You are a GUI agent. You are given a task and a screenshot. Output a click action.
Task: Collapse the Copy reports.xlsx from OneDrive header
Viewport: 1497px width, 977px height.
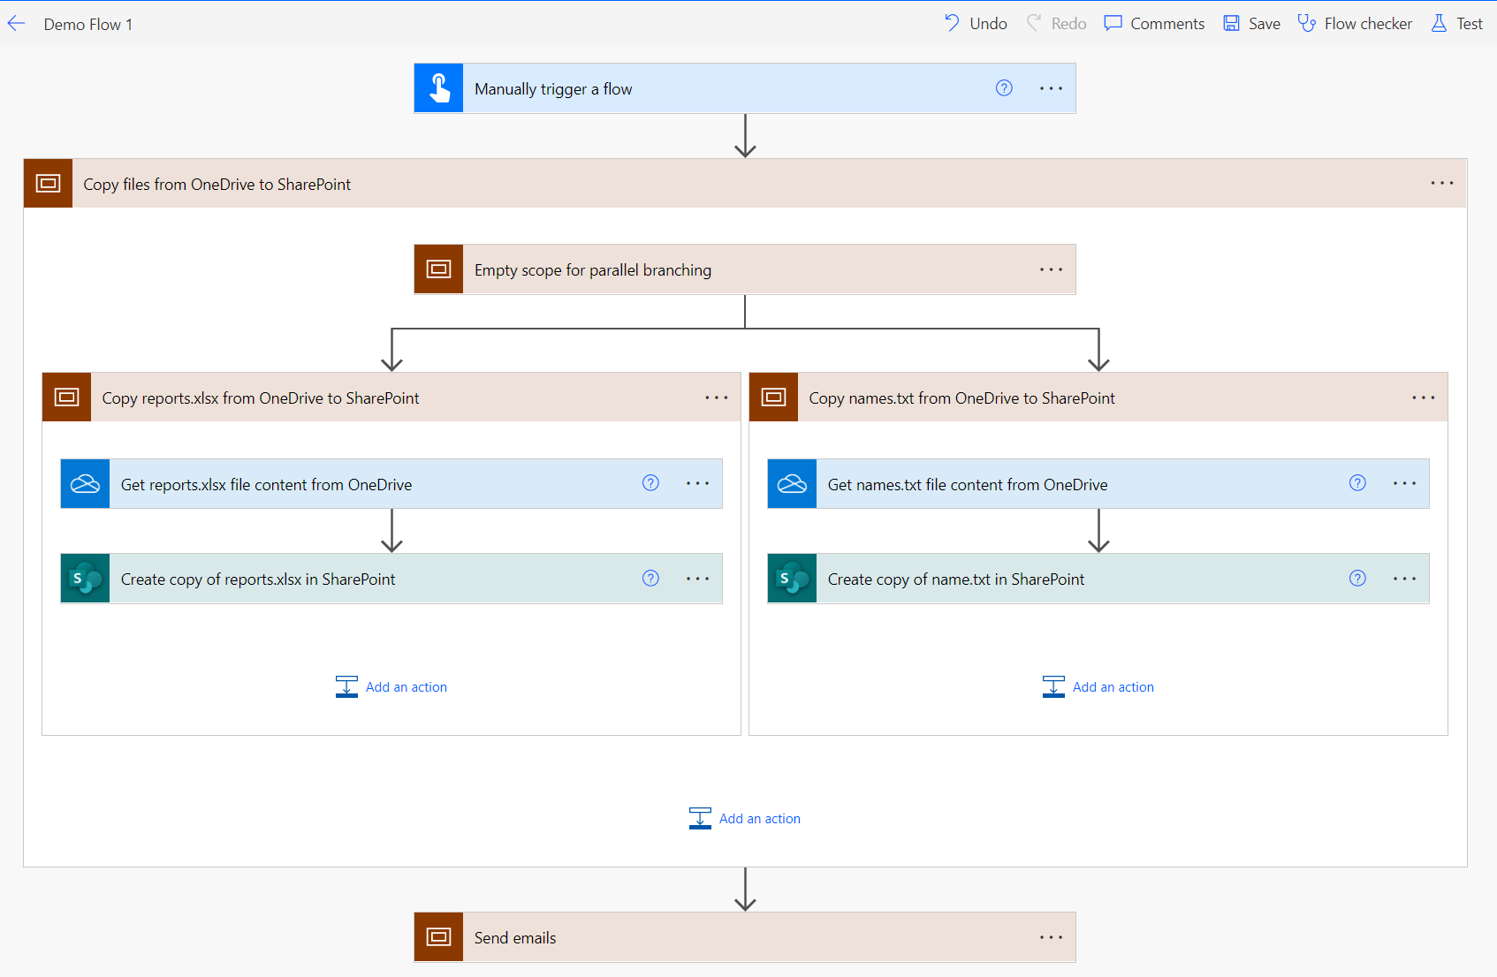[x=391, y=398]
